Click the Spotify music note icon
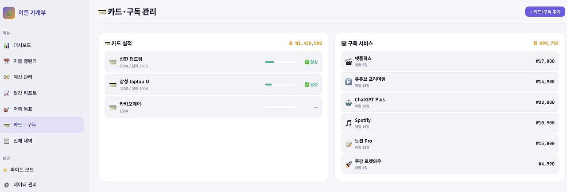 pyautogui.click(x=349, y=123)
